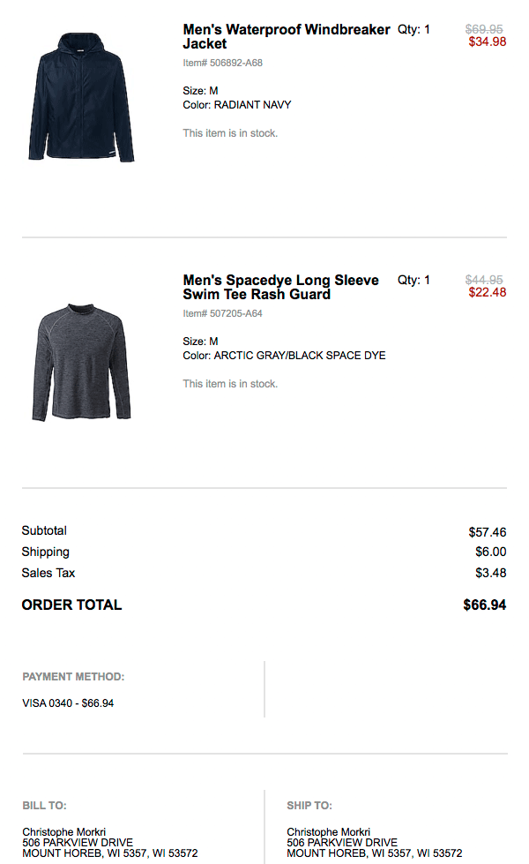Click the crossed-out $44.95 original price
This screenshot has width=529, height=864.
click(x=484, y=280)
